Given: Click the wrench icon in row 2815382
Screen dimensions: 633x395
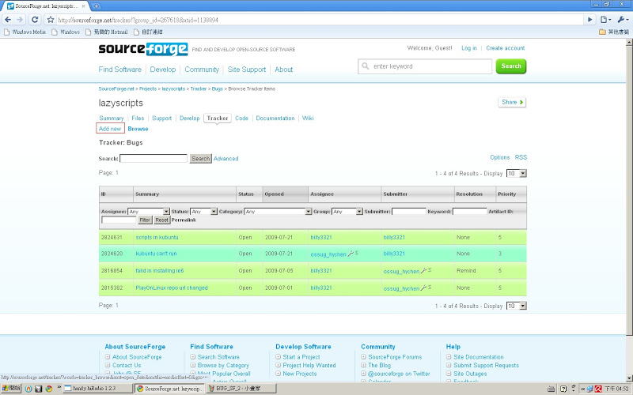Looking at the screenshot, I should [x=423, y=288].
